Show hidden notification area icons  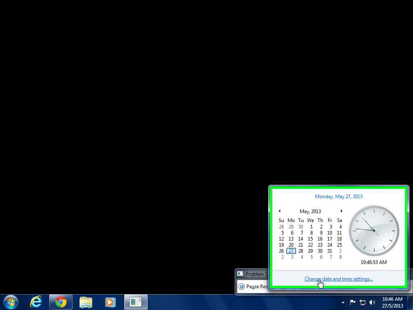point(343,302)
